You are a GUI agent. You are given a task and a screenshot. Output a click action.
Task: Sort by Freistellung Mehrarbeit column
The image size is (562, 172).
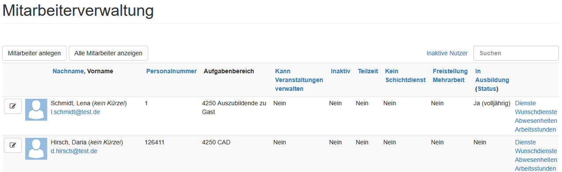click(x=450, y=75)
